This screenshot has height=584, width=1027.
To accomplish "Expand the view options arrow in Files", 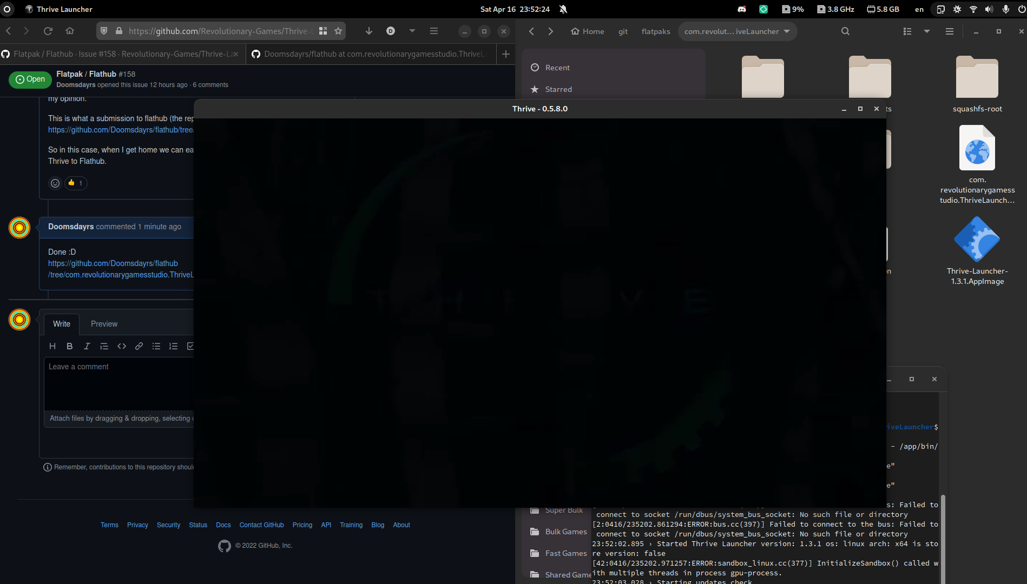I will point(927,31).
